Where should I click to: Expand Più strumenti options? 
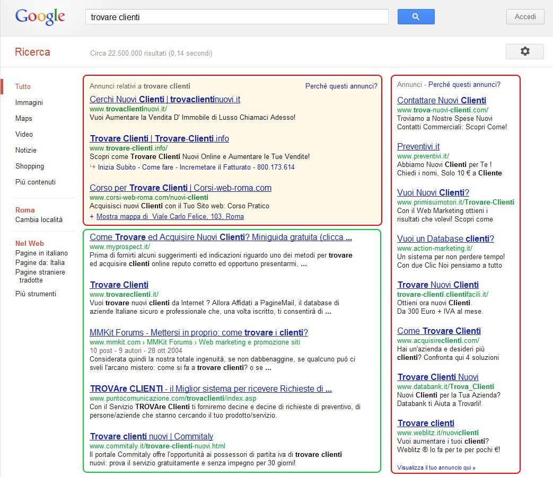point(36,294)
